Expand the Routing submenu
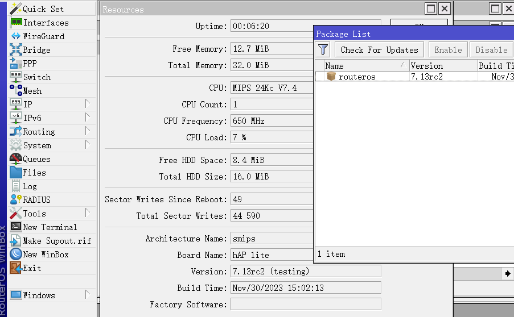 pos(88,131)
